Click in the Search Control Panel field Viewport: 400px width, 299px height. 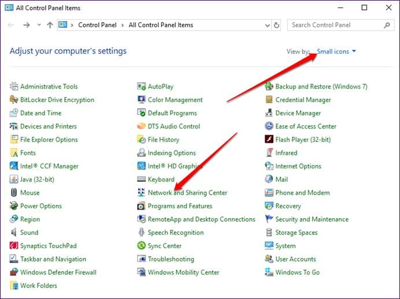340,25
